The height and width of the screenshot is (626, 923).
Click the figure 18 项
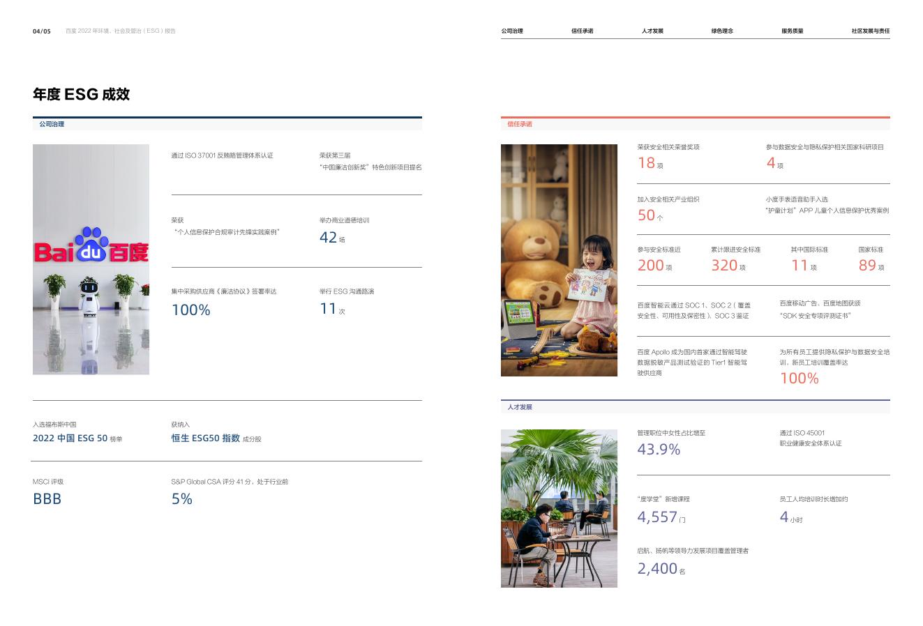pos(650,163)
